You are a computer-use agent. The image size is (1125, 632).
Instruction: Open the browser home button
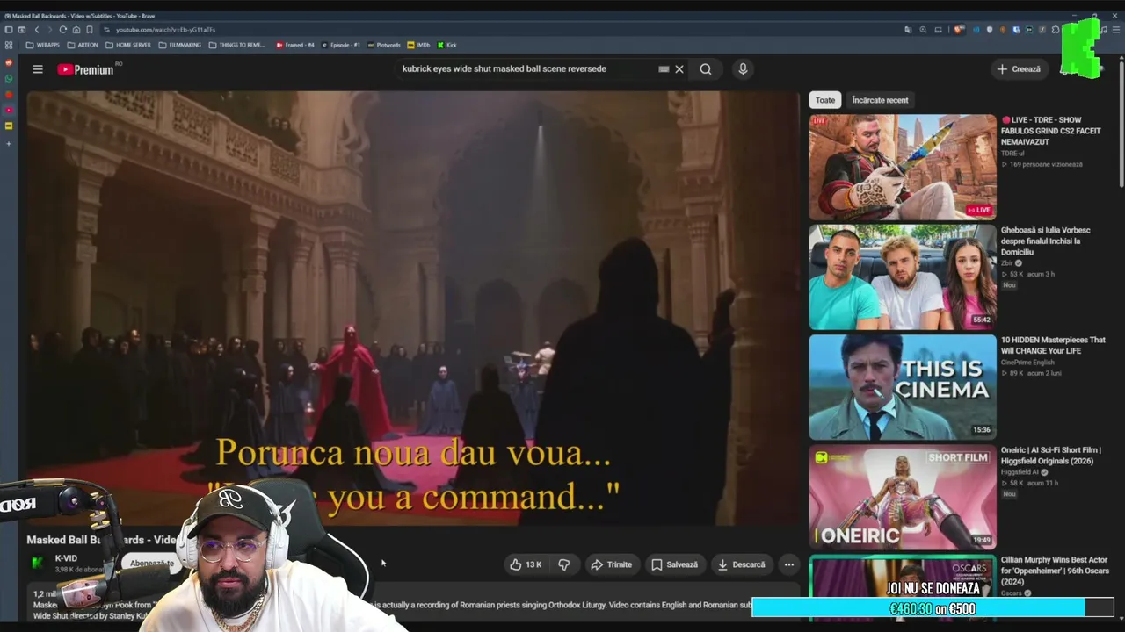tap(76, 30)
